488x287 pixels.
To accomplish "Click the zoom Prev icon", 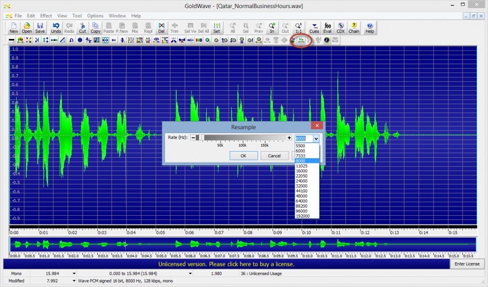I will coord(259,28).
